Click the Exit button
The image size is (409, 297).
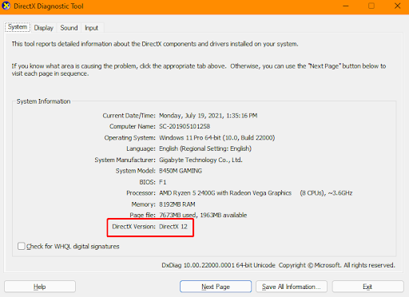367,287
